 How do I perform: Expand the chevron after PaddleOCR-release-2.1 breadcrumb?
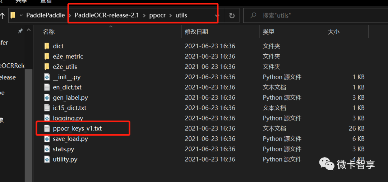[144, 15]
